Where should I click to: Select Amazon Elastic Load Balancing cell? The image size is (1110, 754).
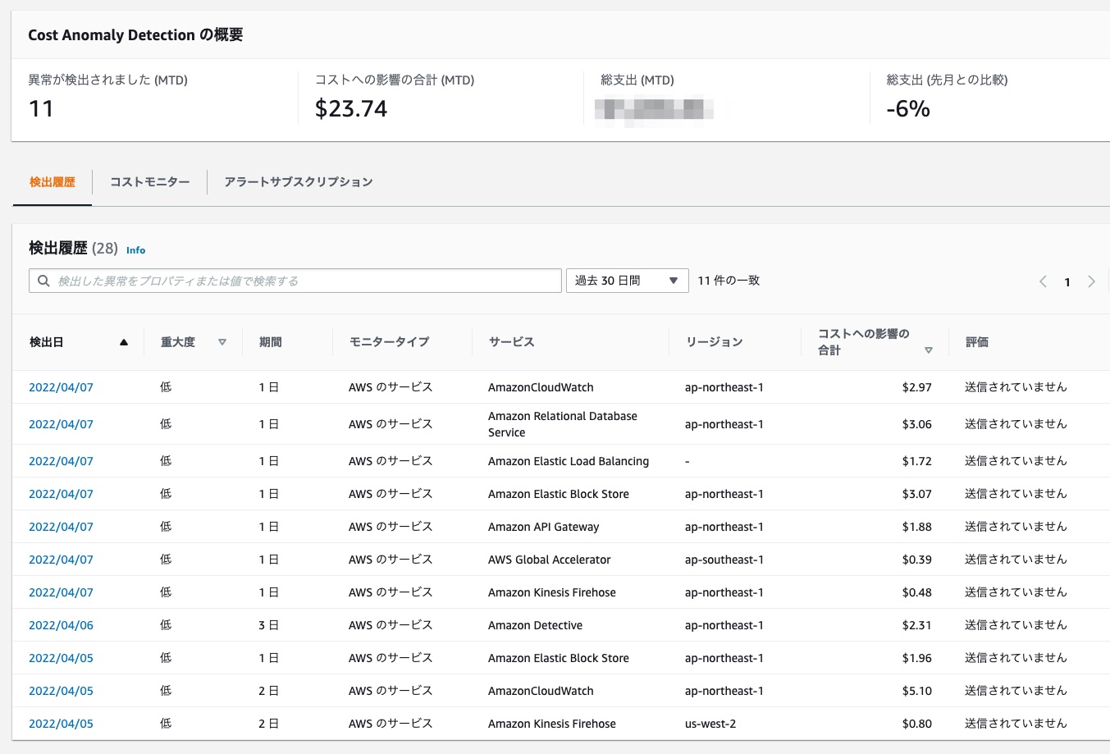point(569,461)
